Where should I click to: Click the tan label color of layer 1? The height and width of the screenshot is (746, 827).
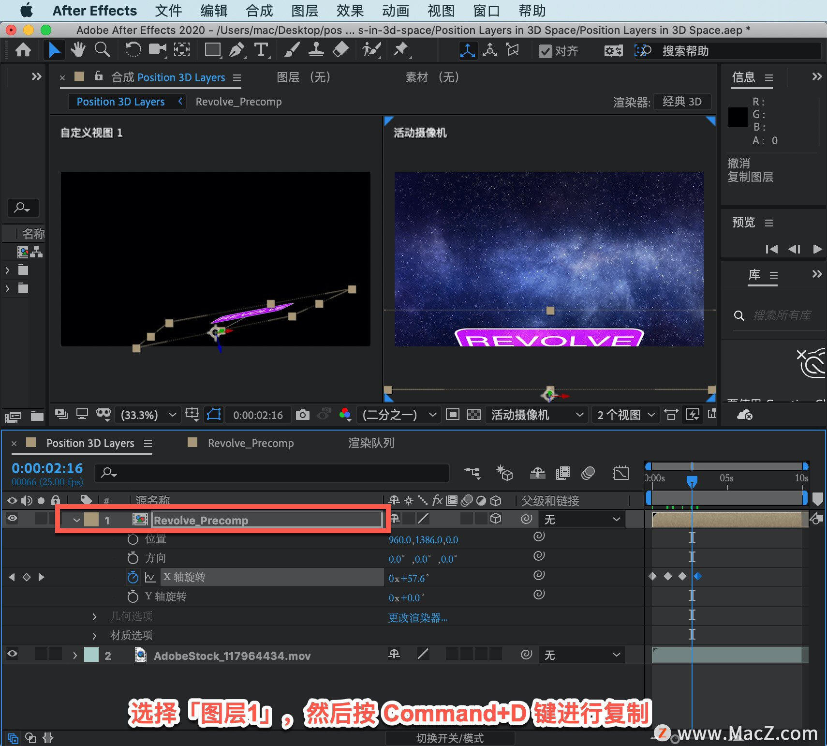click(91, 520)
